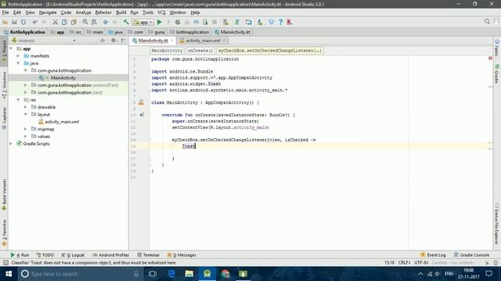Screen dimensions: 501x281
Task: Open the Navigate menu
Action: 48,12
